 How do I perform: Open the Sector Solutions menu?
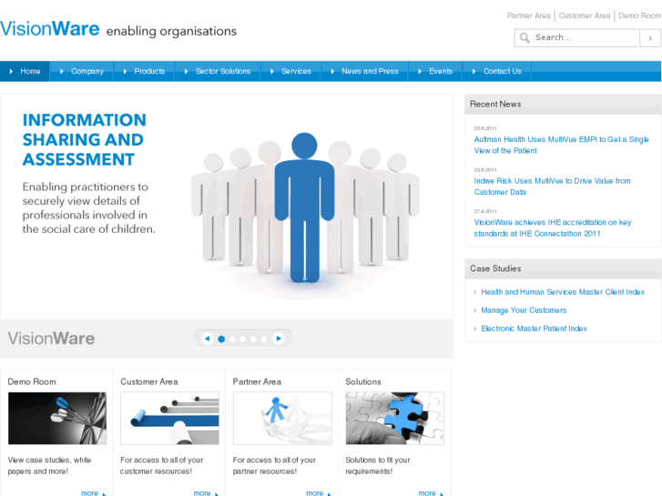(x=218, y=71)
